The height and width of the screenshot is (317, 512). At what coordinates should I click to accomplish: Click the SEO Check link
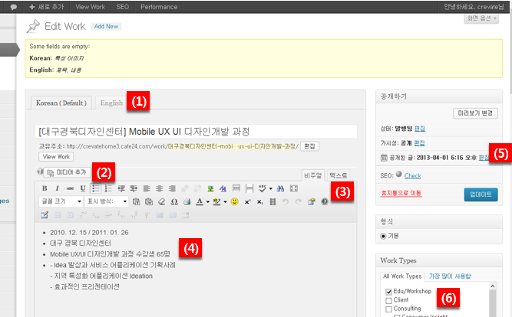click(x=412, y=176)
